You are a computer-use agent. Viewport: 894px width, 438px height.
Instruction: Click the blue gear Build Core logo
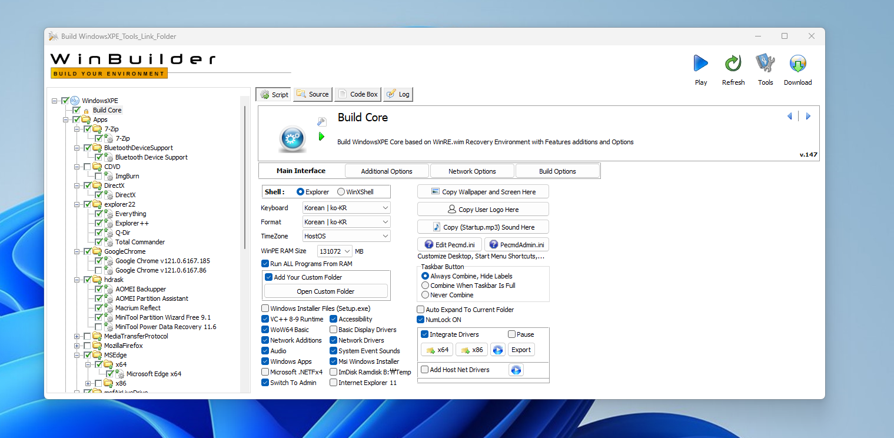[292, 139]
